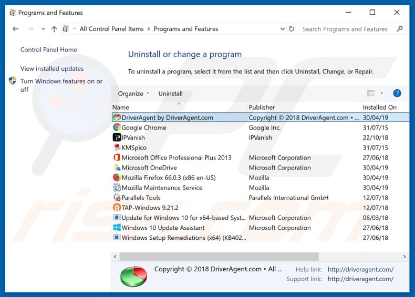Image resolution: width=415 pixels, height=297 pixels.
Task: Click the Windows Setup Remediations icon
Action: [117, 238]
